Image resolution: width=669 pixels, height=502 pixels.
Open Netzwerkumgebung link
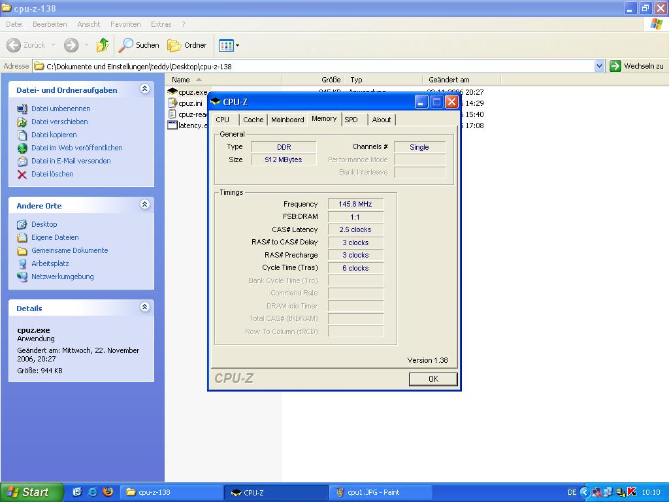click(62, 276)
